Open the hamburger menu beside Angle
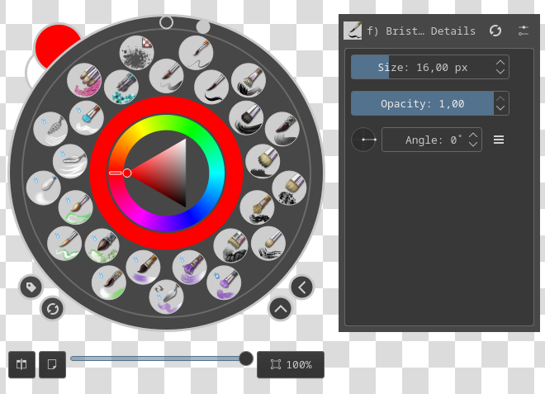Image resolution: width=545 pixels, height=394 pixels. (x=499, y=140)
